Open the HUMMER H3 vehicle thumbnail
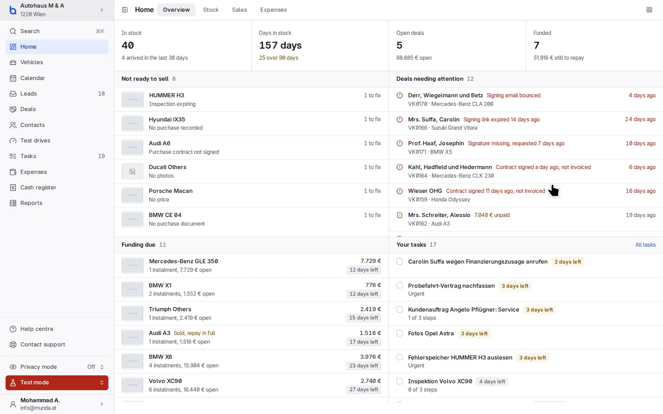The width and height of the screenshot is (663, 414). pyautogui.click(x=133, y=99)
